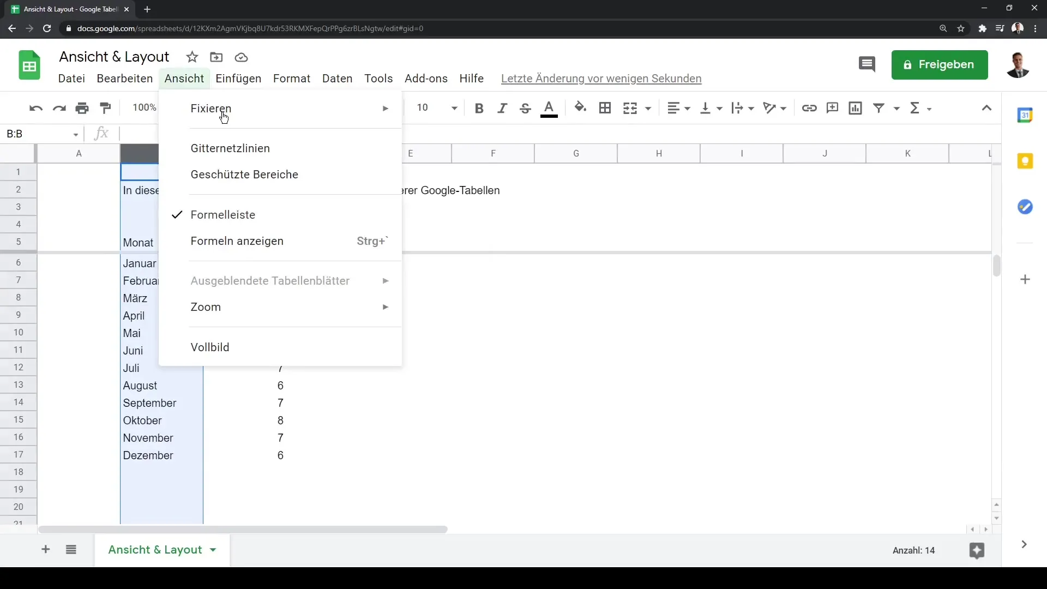The height and width of the screenshot is (589, 1047).
Task: Open the all sheets list icon
Action: (71, 550)
